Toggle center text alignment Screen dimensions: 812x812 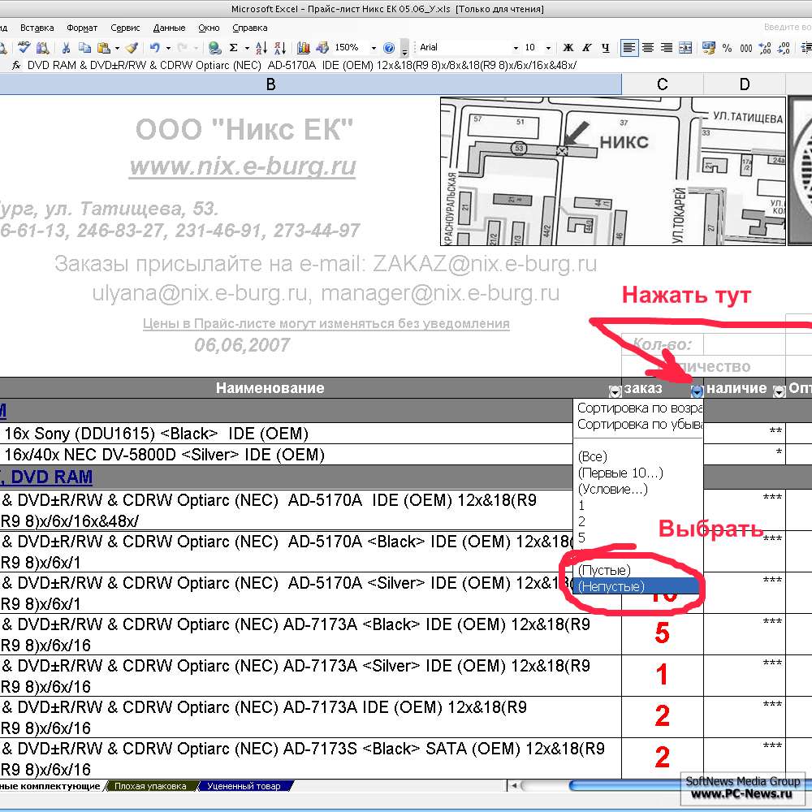coord(648,48)
